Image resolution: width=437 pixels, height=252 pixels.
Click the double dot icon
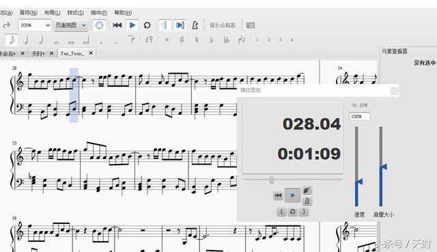(116, 42)
